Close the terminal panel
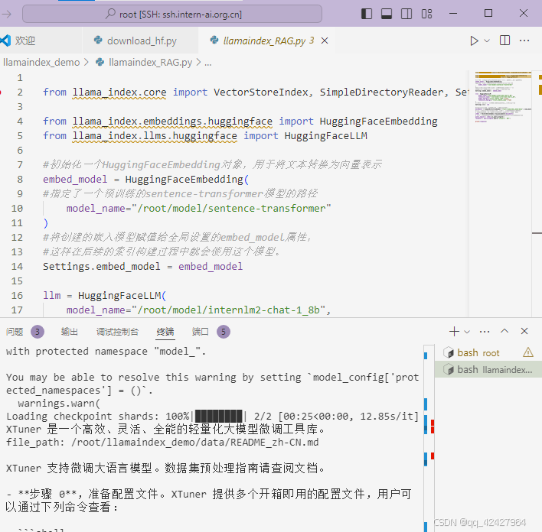 524,331
